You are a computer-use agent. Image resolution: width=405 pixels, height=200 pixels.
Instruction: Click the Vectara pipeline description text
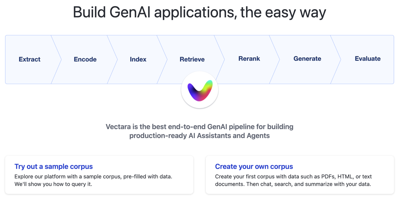click(x=199, y=131)
